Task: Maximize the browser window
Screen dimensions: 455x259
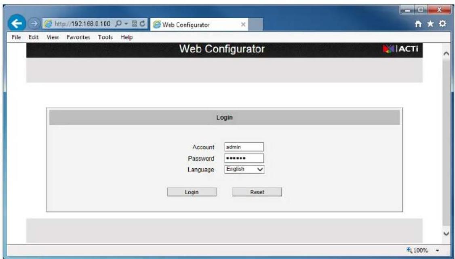Action: (421, 10)
